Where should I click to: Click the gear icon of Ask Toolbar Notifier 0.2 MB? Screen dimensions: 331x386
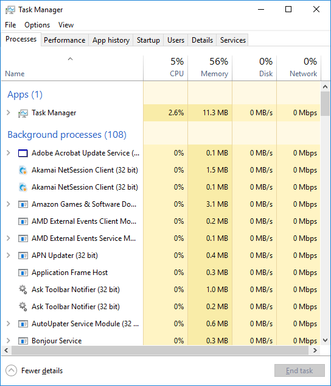pyautogui.click(x=23, y=307)
